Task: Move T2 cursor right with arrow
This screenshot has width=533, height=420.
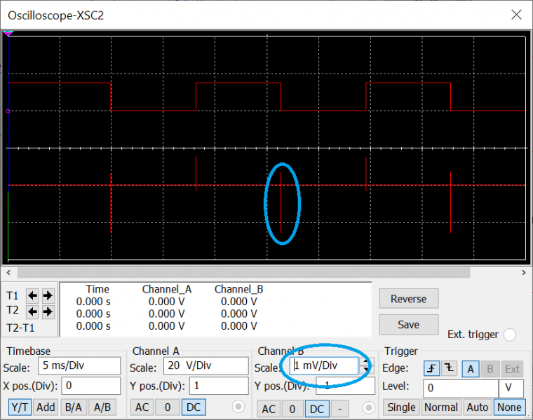Action: (48, 311)
